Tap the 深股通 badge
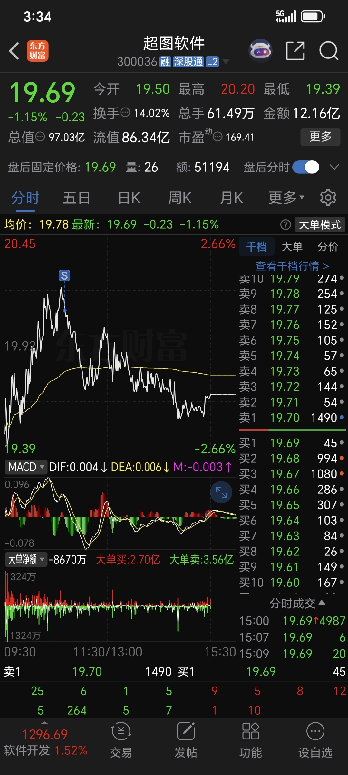 coord(188,62)
